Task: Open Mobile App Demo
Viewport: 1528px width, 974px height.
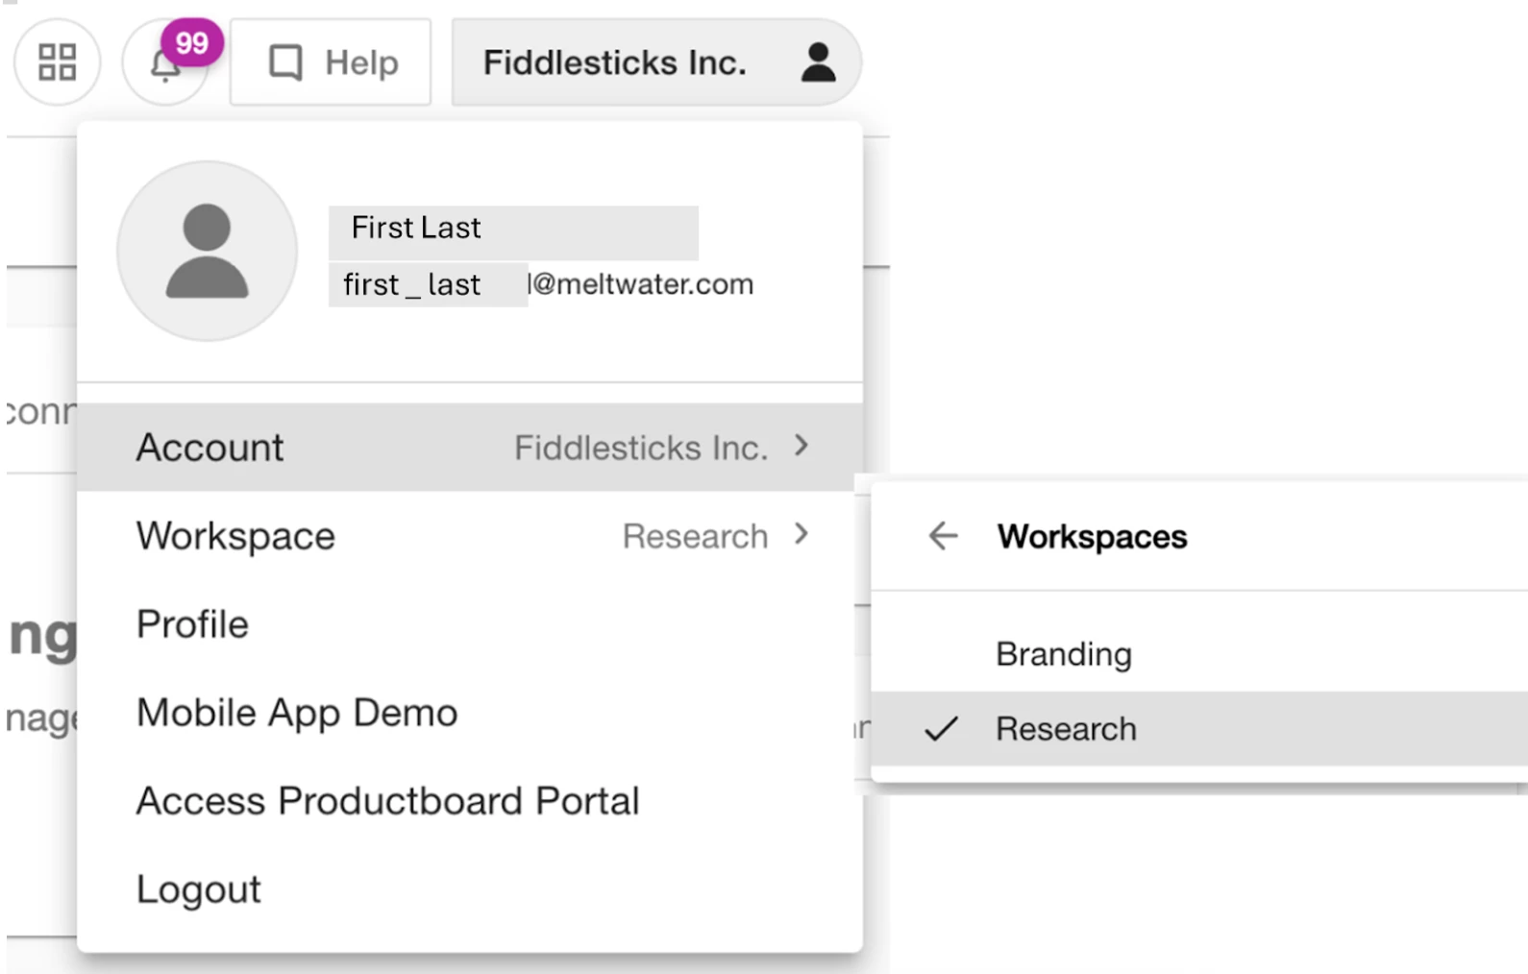Action: click(297, 713)
